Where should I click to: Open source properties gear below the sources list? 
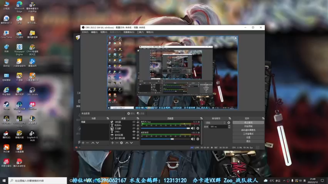[x=121, y=143]
